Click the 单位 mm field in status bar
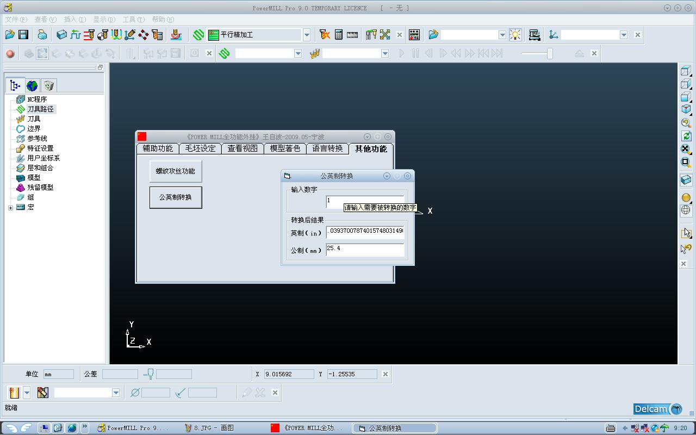 (58, 374)
